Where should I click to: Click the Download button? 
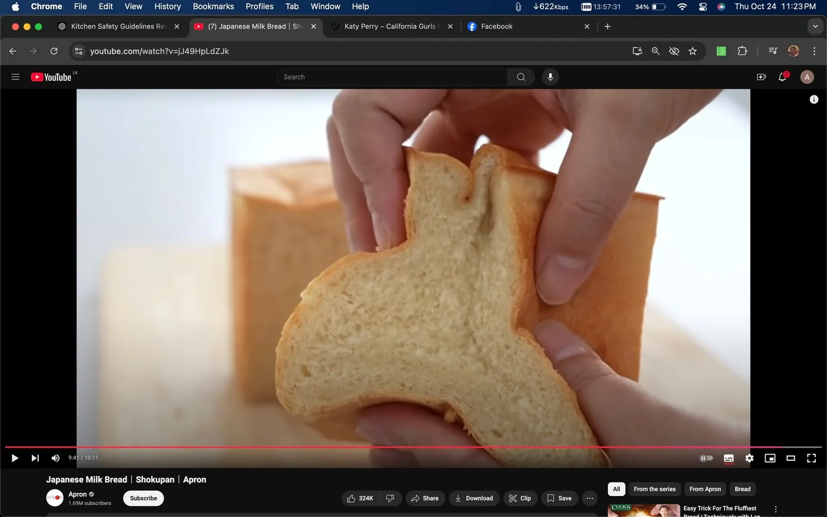(x=474, y=498)
